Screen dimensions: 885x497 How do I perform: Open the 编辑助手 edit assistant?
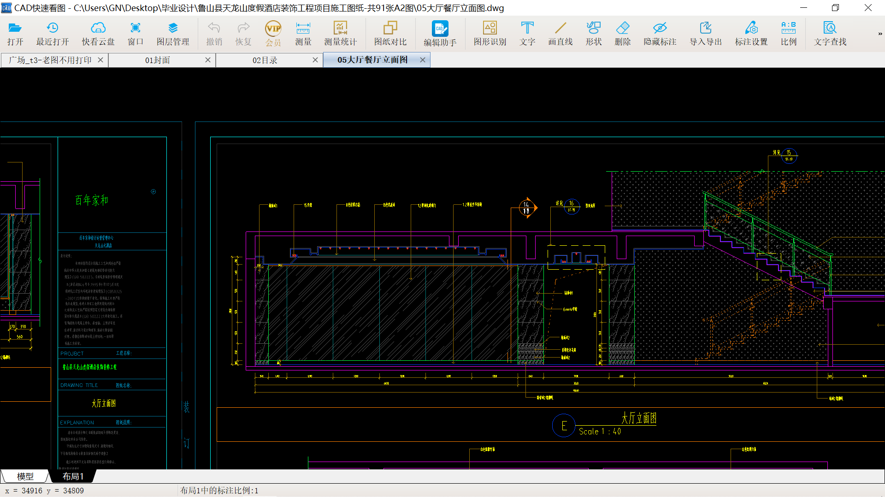440,34
